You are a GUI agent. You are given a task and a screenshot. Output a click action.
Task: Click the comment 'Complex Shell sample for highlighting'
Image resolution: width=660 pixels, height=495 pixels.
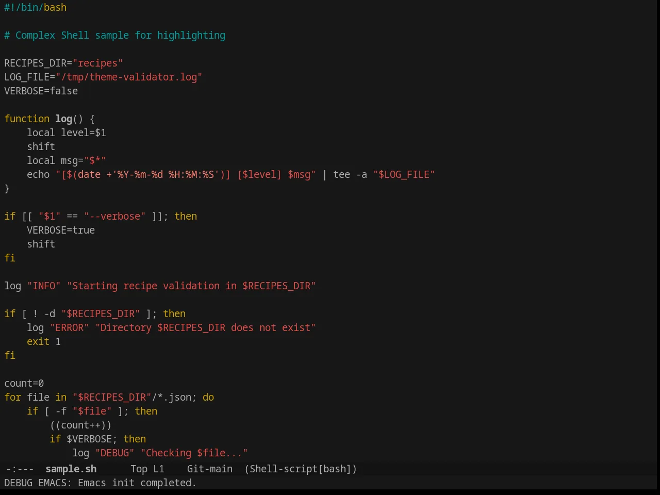coord(120,35)
